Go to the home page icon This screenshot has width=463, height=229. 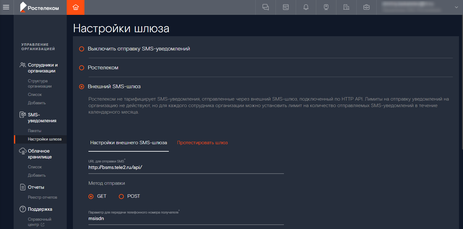point(75,7)
